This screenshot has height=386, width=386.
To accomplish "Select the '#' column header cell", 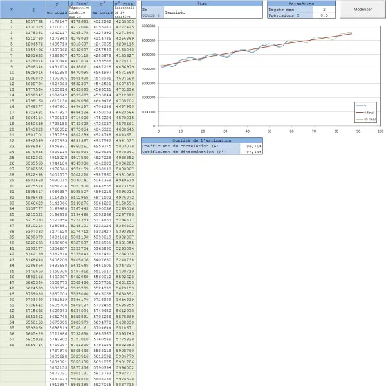I will pyautogui.click(x=11, y=10).
